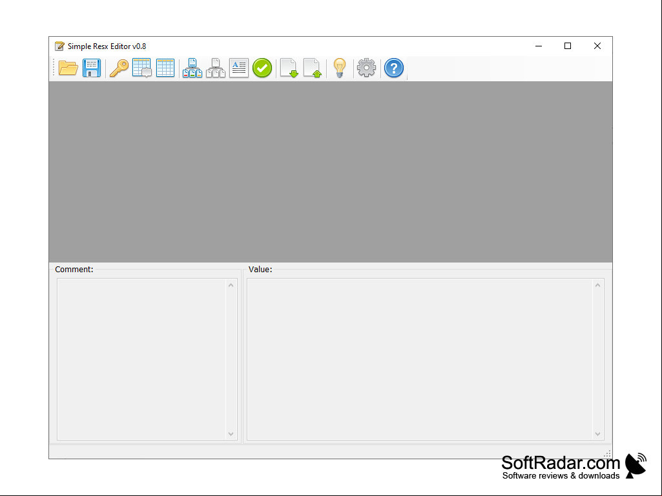This screenshot has height=496, width=662.
Task: Open settings with the gear icon
Action: 366,68
